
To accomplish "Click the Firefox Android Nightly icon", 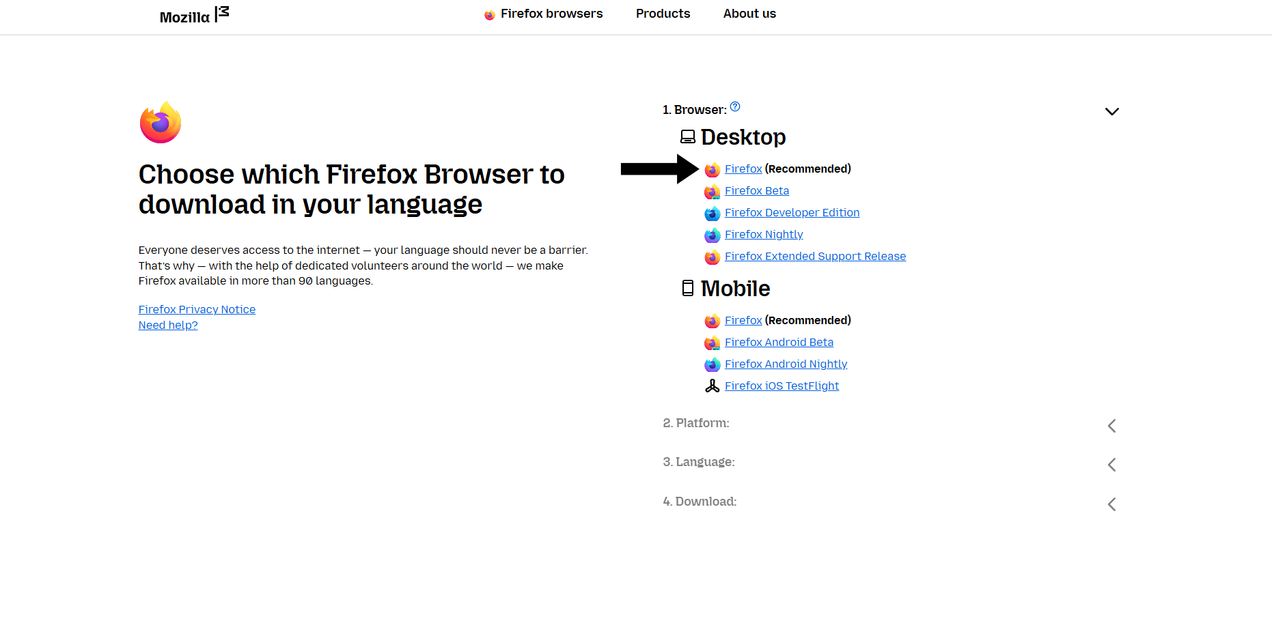I will pyautogui.click(x=713, y=364).
